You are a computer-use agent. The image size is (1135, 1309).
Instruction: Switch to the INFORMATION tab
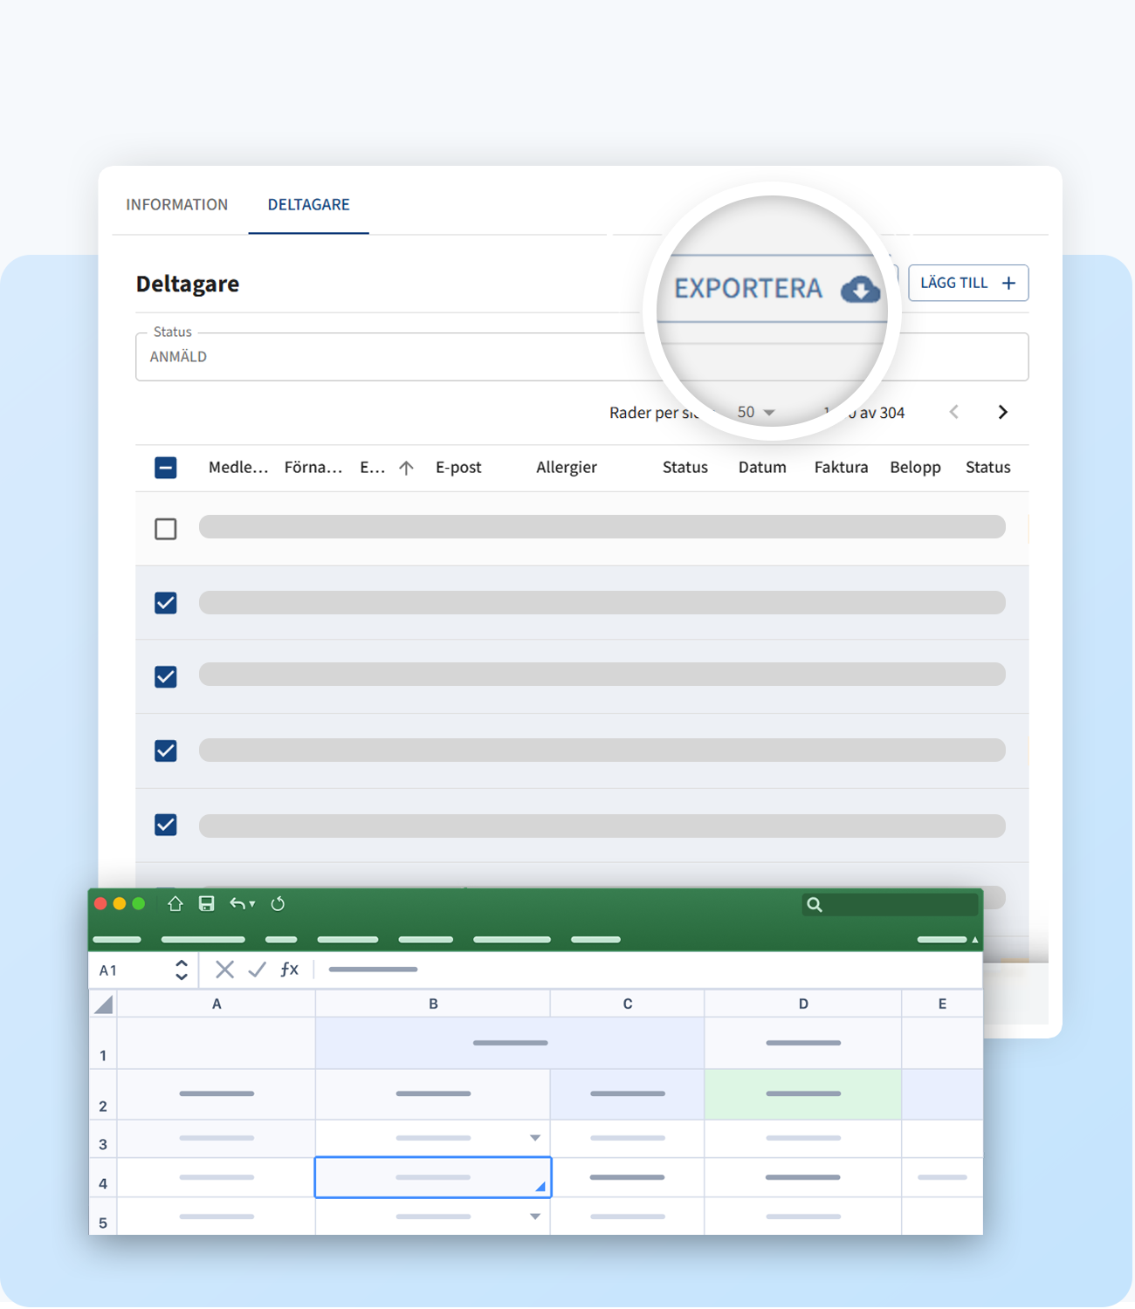[177, 204]
